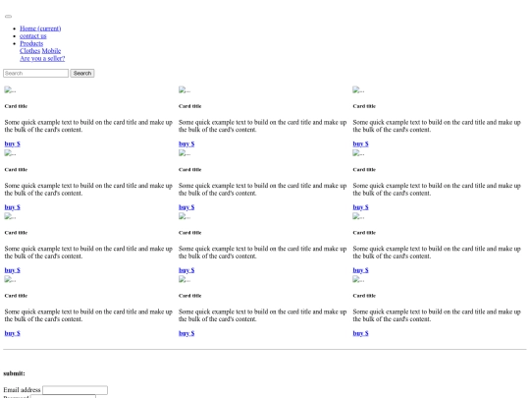The width and height of the screenshot is (530, 398).
Task: Click the 'Email address' label
Action: click(22, 390)
